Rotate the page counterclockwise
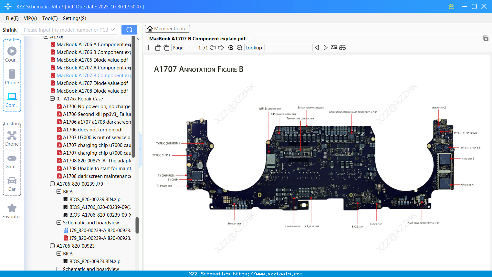Image resolution: width=492 pixels, height=277 pixels. pos(158,48)
